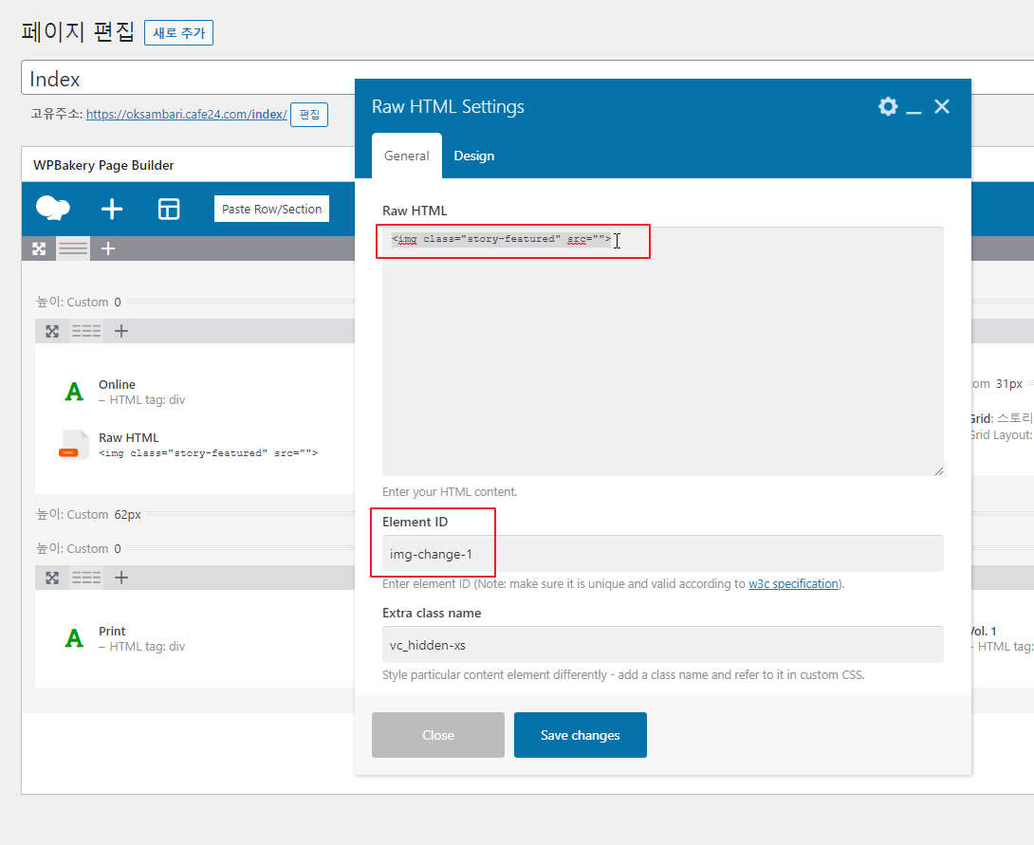Click the Extra class name field

(x=663, y=645)
